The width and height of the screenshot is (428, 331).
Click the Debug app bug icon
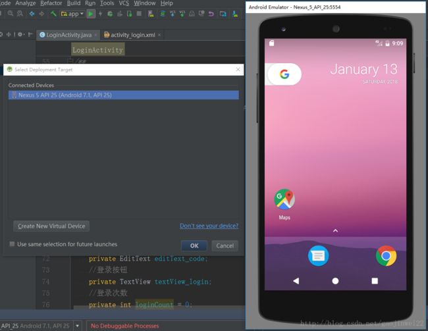[110, 14]
